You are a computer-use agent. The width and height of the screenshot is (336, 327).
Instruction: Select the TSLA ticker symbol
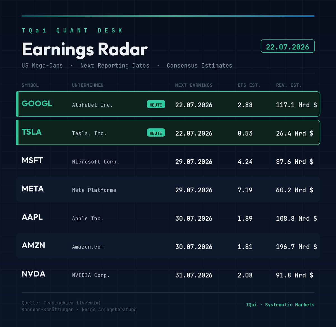click(x=32, y=132)
